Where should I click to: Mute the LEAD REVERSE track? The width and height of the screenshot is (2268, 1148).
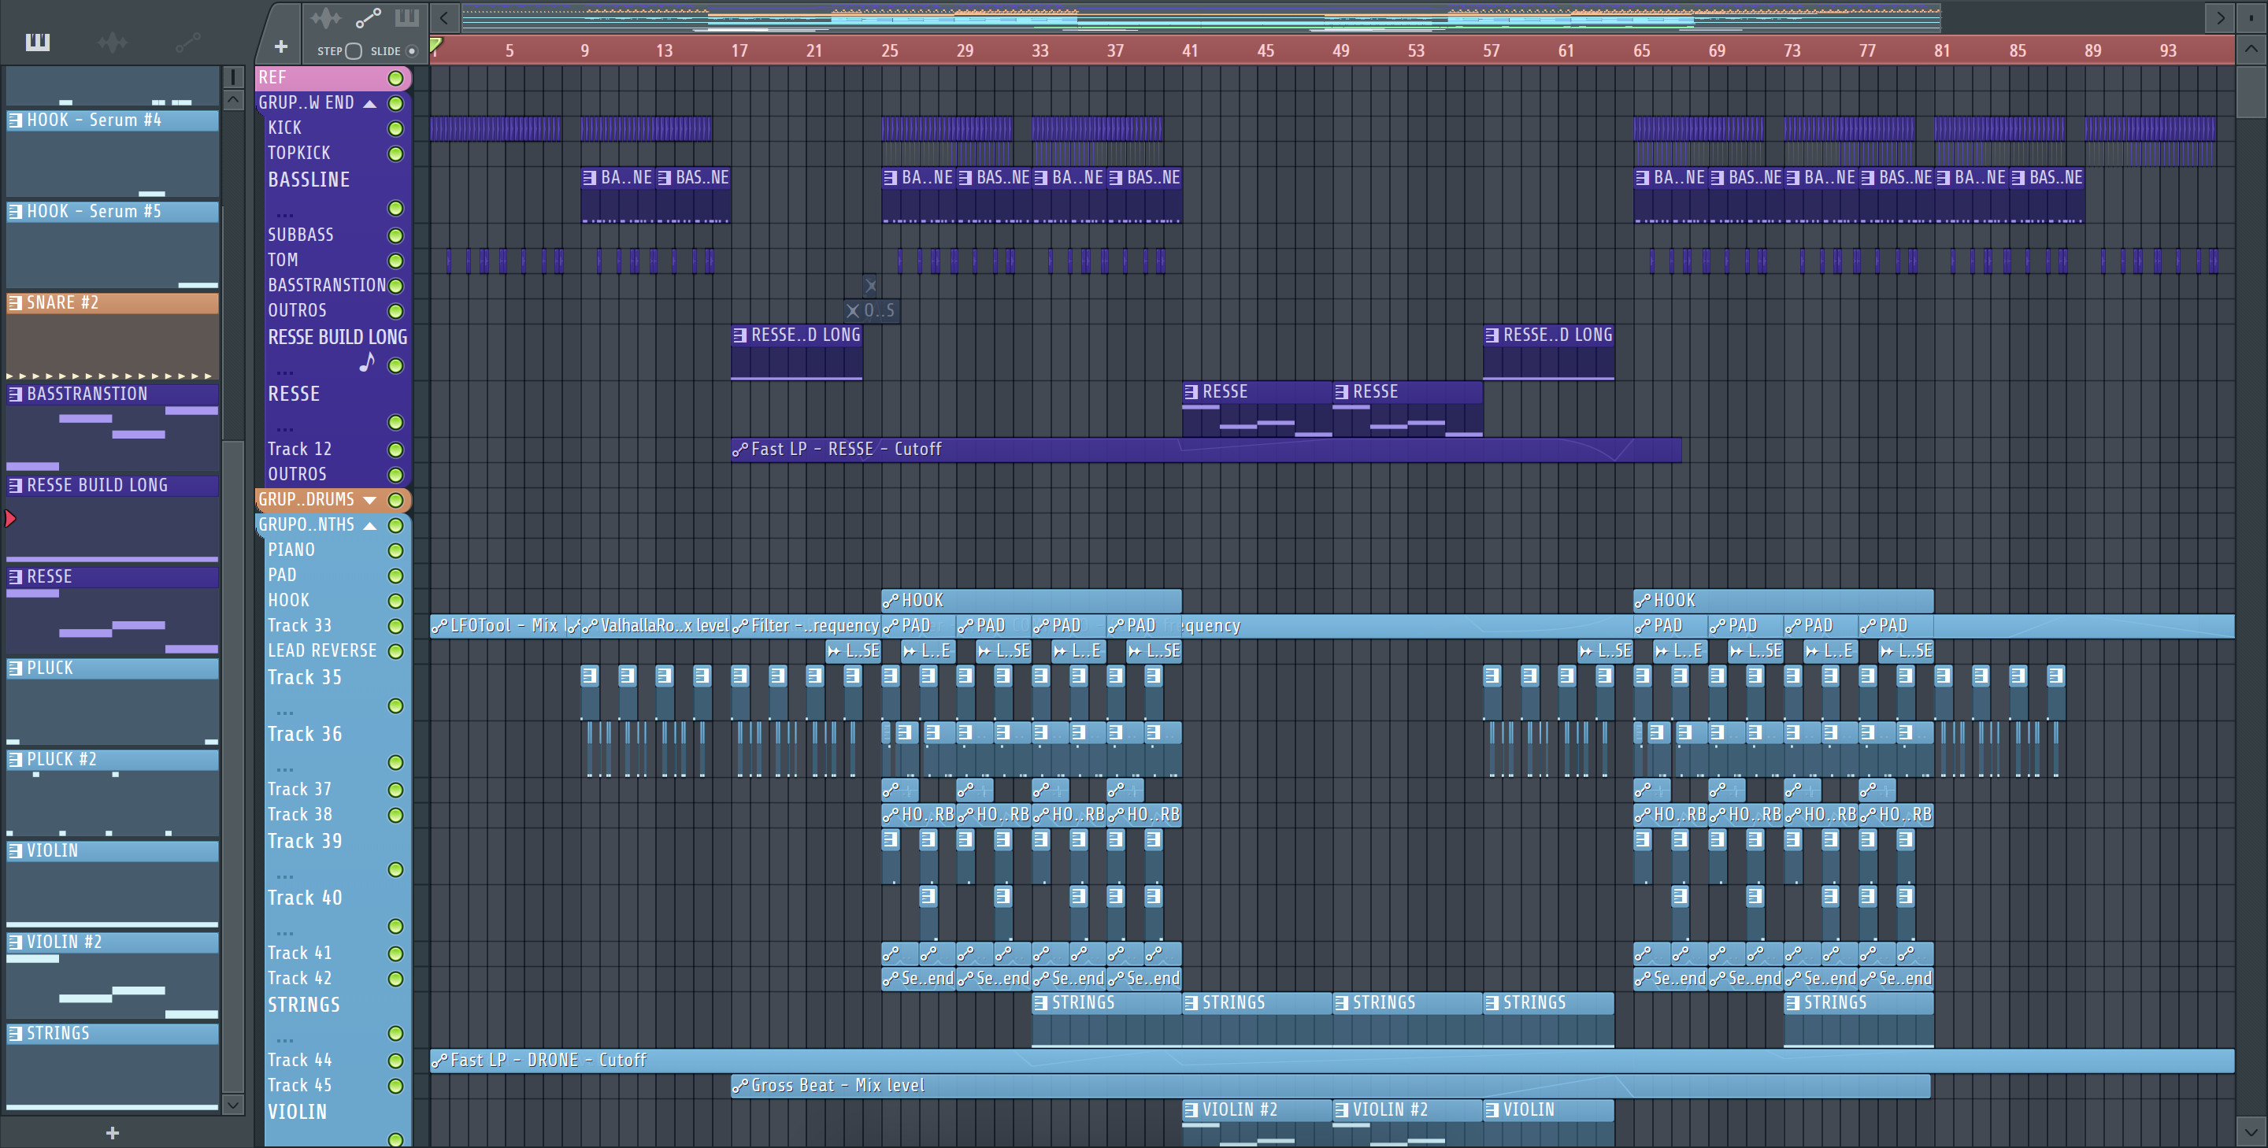(396, 651)
